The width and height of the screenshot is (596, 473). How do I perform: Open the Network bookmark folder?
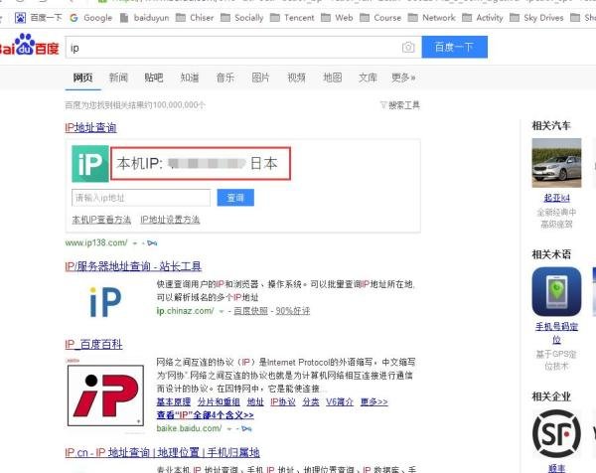431,18
